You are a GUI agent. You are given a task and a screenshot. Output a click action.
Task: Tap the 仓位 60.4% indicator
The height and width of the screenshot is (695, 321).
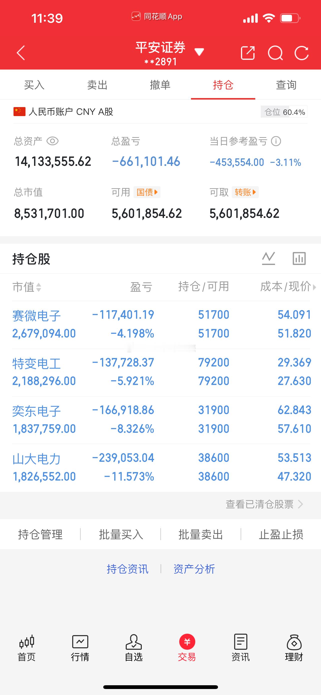pyautogui.click(x=284, y=112)
